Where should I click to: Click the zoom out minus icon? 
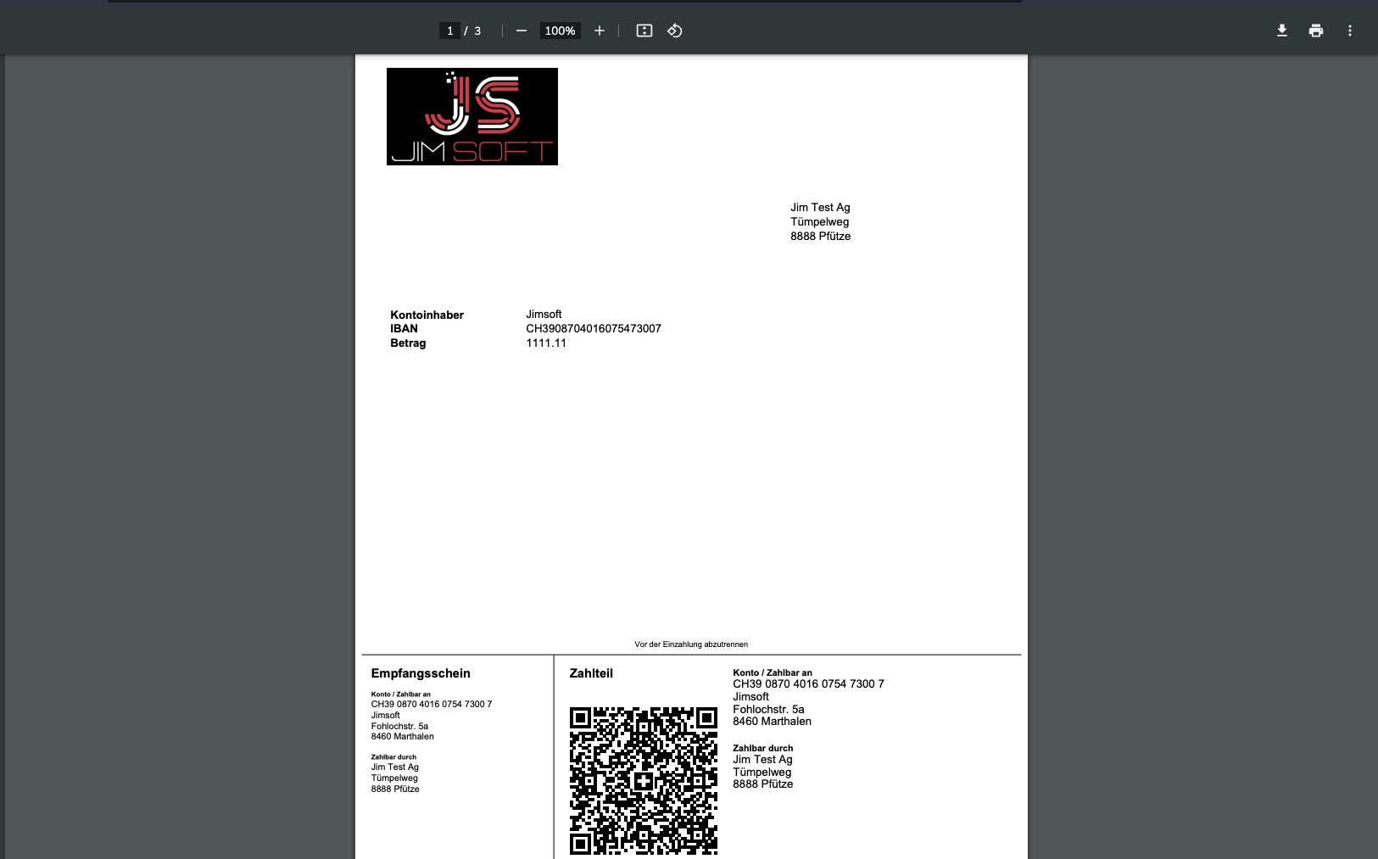pos(522,31)
